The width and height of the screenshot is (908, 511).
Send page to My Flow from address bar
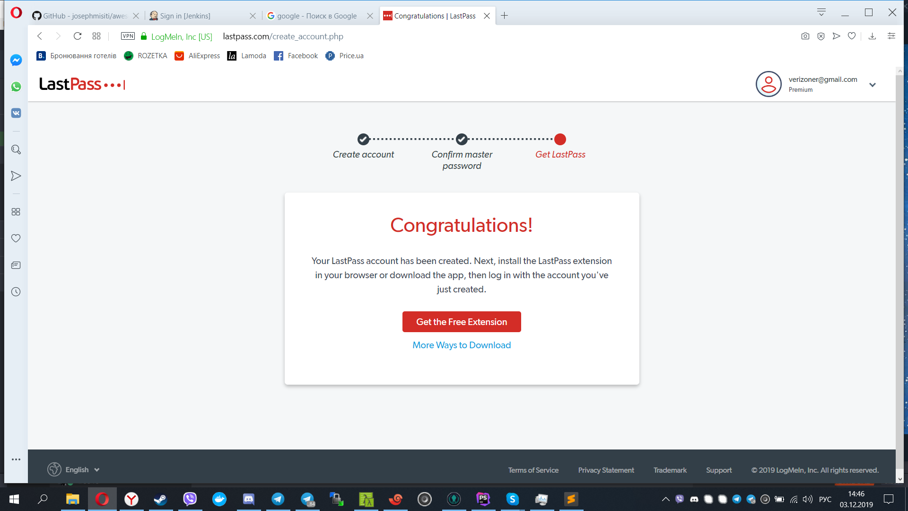coord(837,36)
